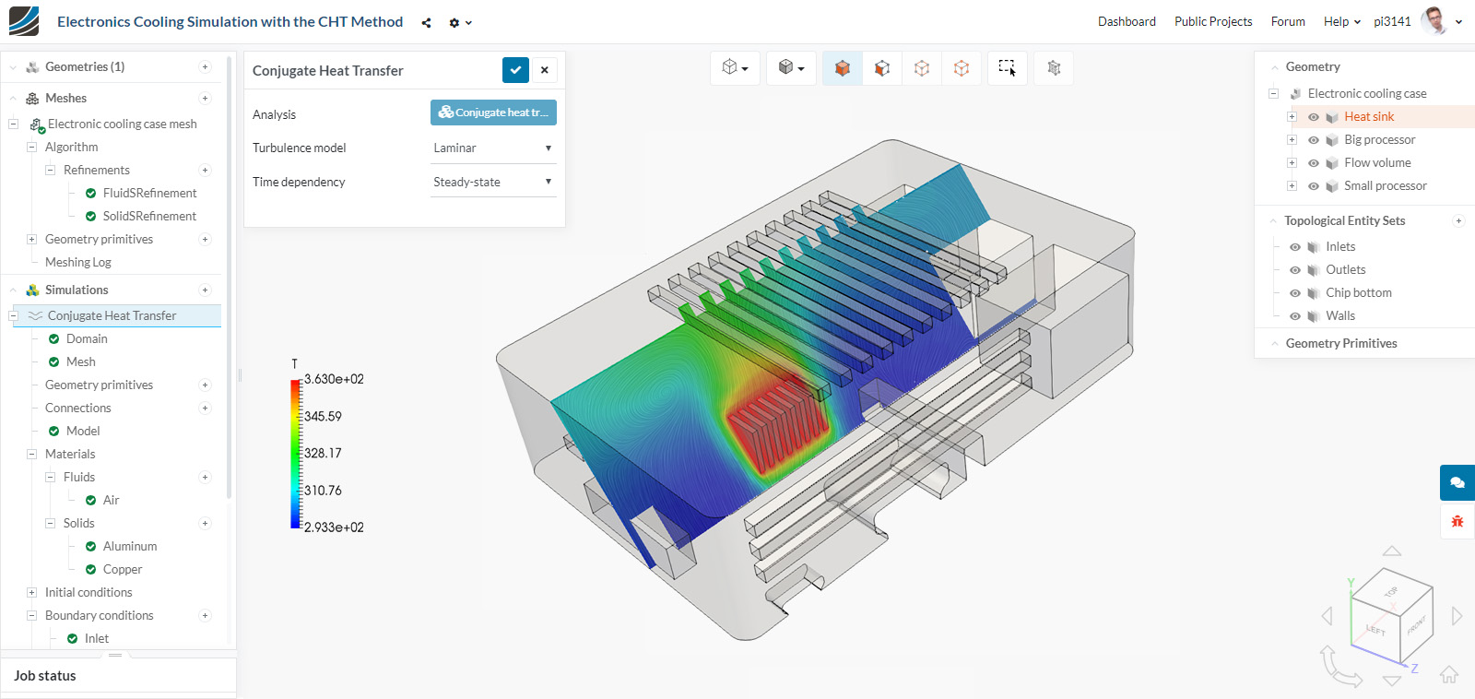
Task: Expand the Initial conditions tree node
Action: tap(31, 592)
